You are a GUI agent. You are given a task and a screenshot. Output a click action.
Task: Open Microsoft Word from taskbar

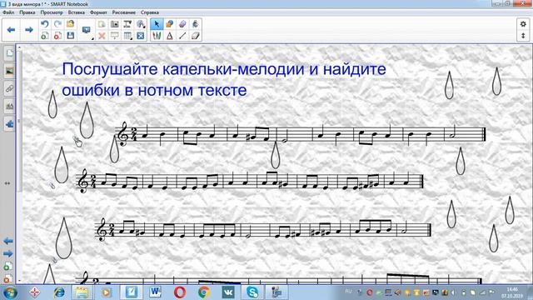(156, 292)
